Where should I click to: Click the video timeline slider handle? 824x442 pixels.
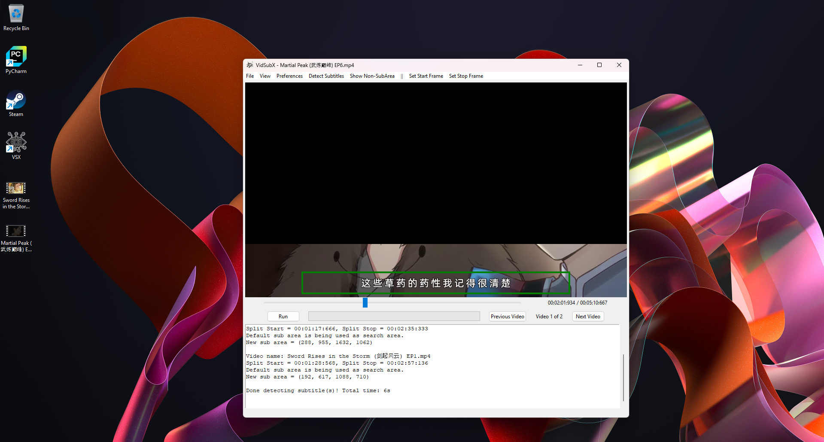[365, 303]
